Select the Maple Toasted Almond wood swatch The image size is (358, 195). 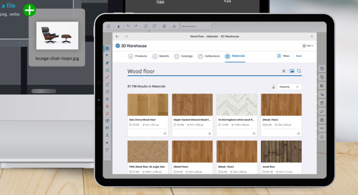[193, 104]
